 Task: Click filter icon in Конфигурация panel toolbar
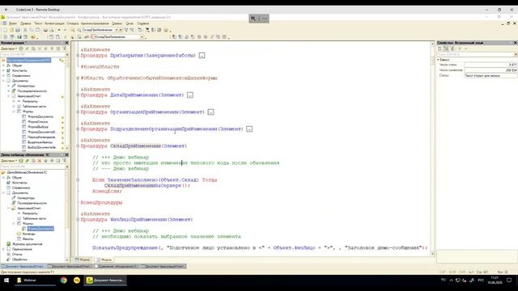click(65, 48)
